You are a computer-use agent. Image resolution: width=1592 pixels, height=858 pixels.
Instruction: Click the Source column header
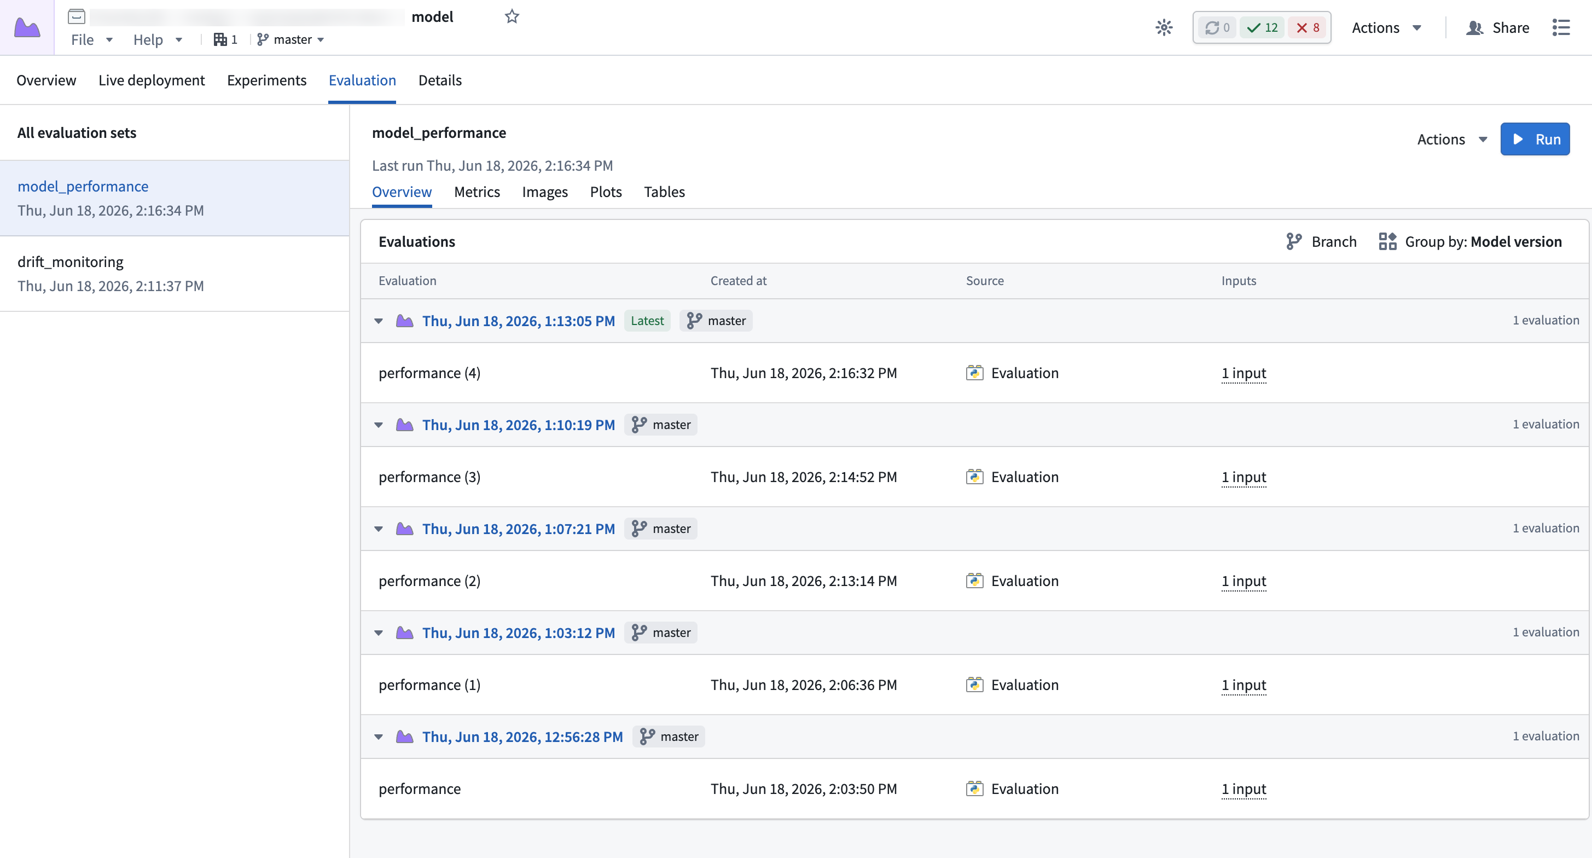[x=985, y=280]
